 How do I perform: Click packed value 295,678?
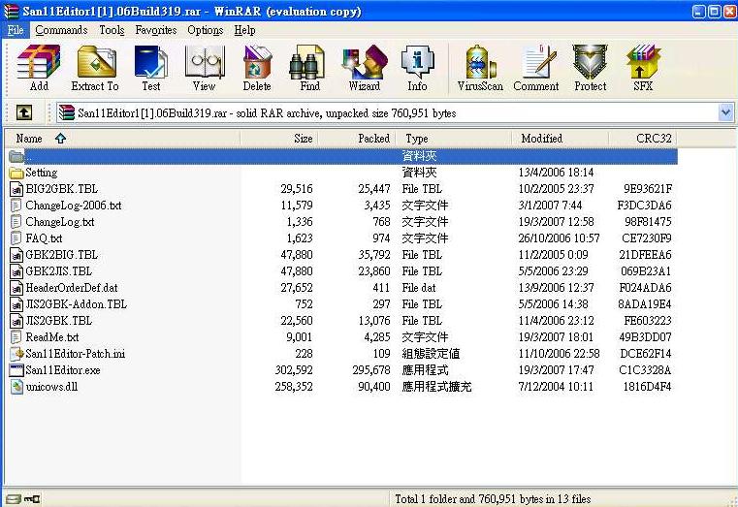coord(371,370)
